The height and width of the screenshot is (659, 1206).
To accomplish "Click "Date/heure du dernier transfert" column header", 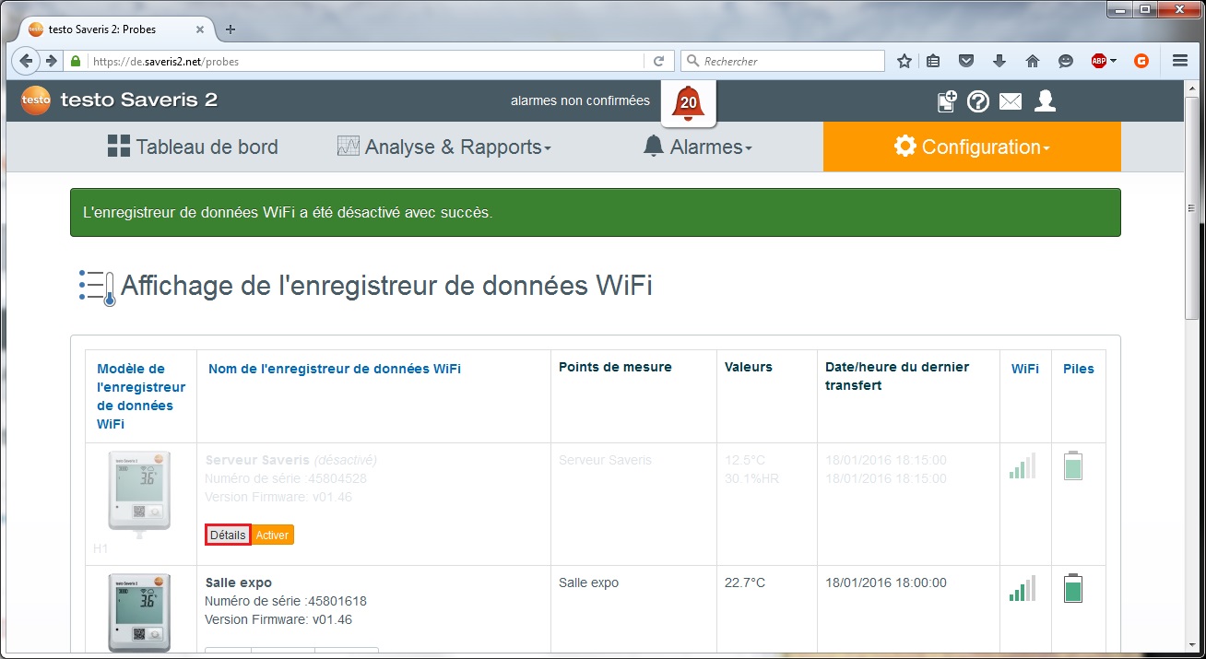I will coord(897,376).
